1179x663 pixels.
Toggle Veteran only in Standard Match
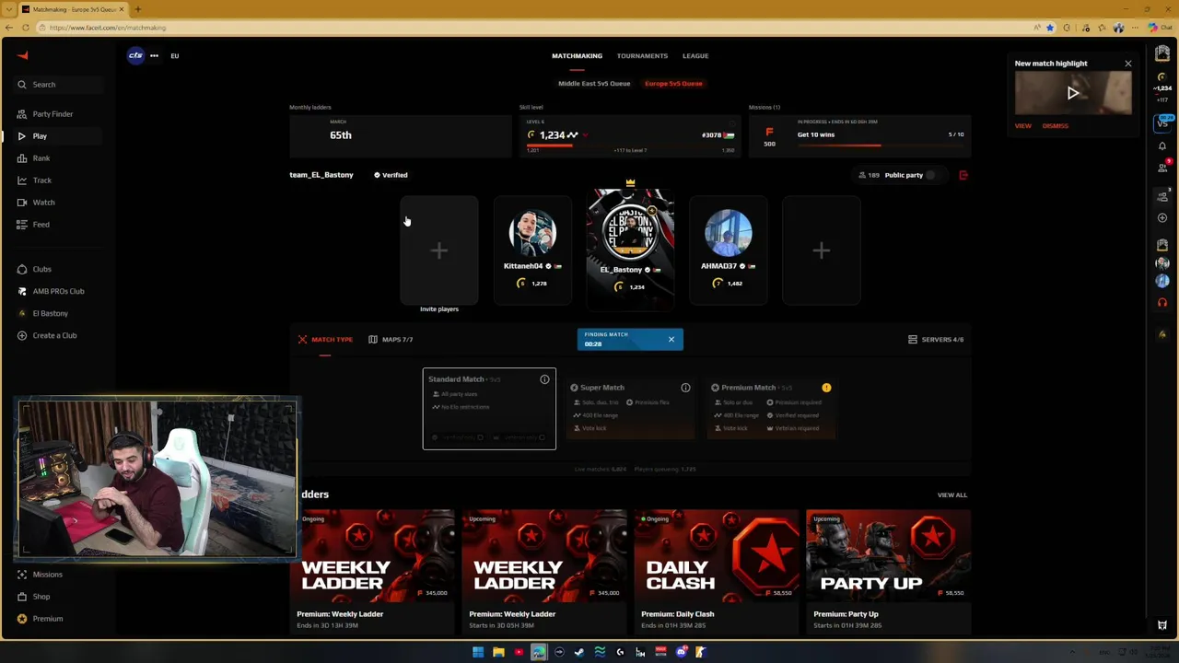coord(543,437)
